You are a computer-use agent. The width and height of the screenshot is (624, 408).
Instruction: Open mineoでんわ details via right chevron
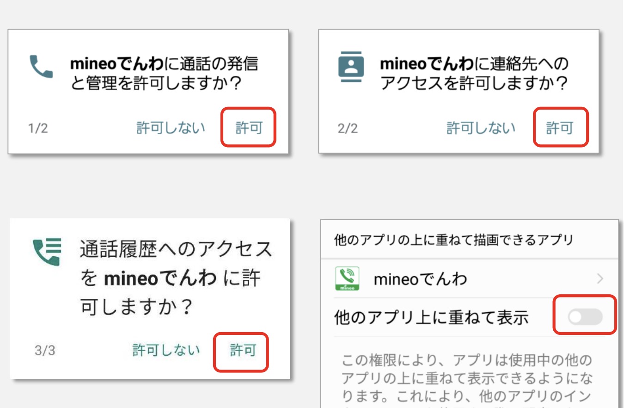click(x=600, y=278)
